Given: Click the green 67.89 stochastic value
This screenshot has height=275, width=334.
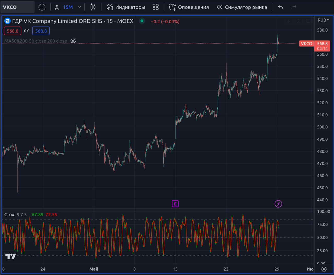Looking at the screenshot, I should [37, 215].
